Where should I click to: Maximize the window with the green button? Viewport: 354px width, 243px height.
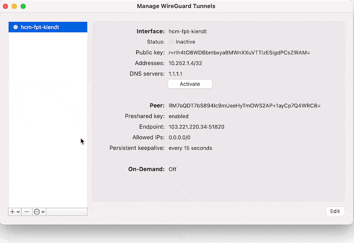point(23,6)
